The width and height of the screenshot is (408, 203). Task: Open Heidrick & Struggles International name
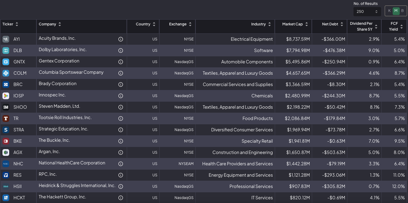[77, 186]
